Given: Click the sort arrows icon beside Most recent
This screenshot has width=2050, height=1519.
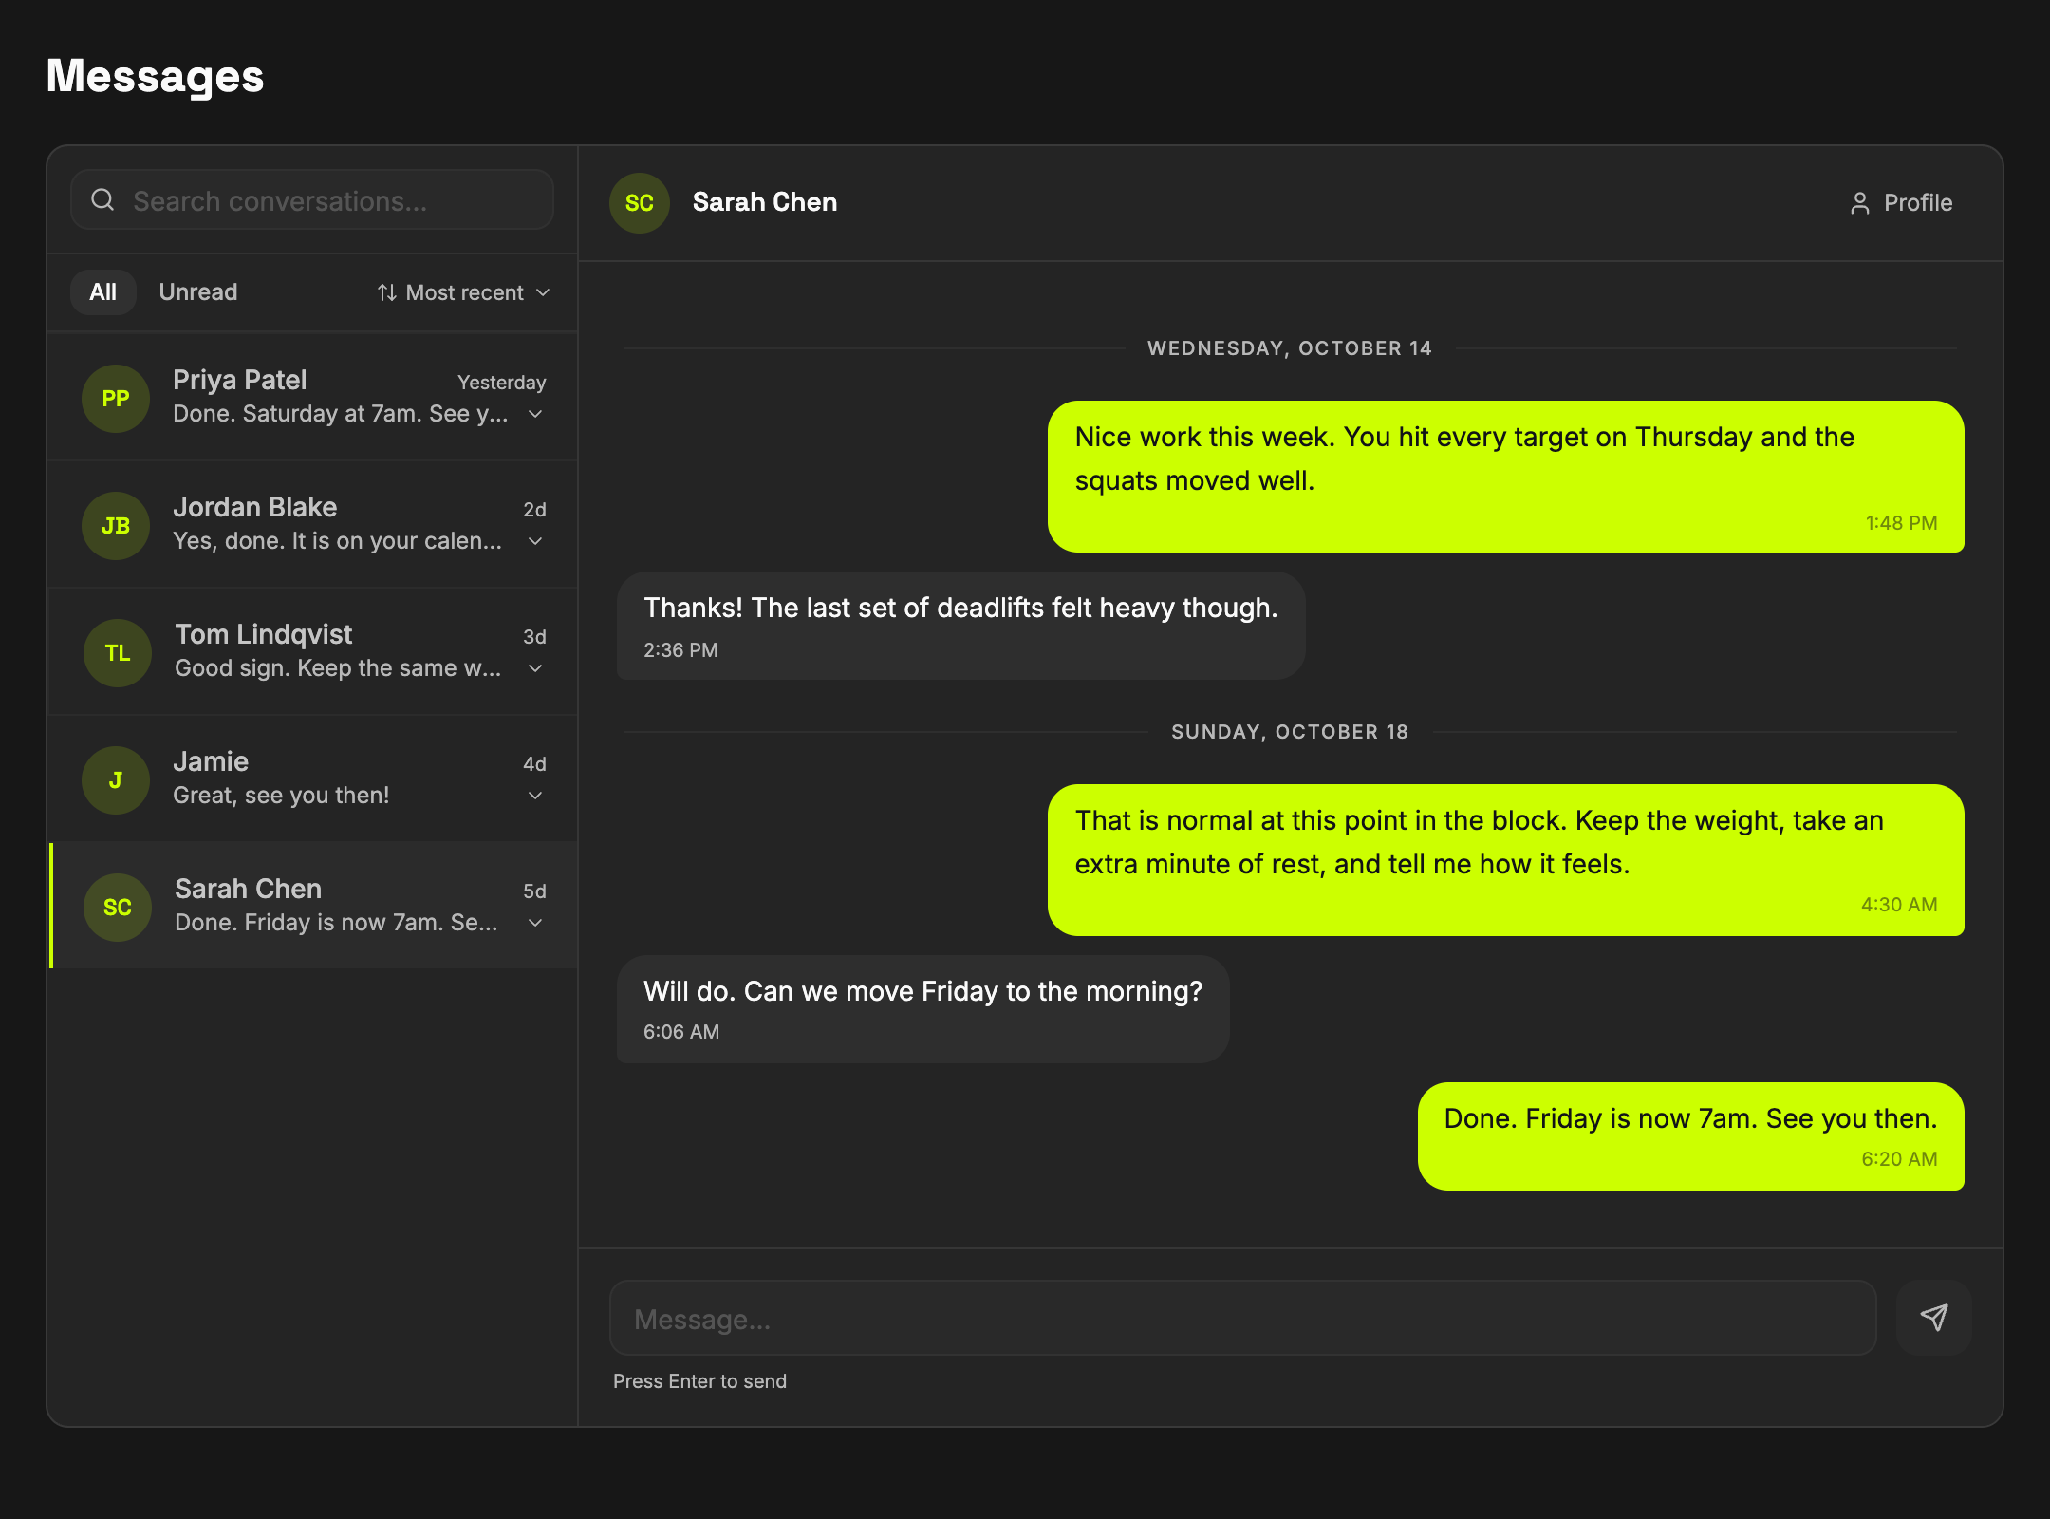Looking at the screenshot, I should (386, 292).
